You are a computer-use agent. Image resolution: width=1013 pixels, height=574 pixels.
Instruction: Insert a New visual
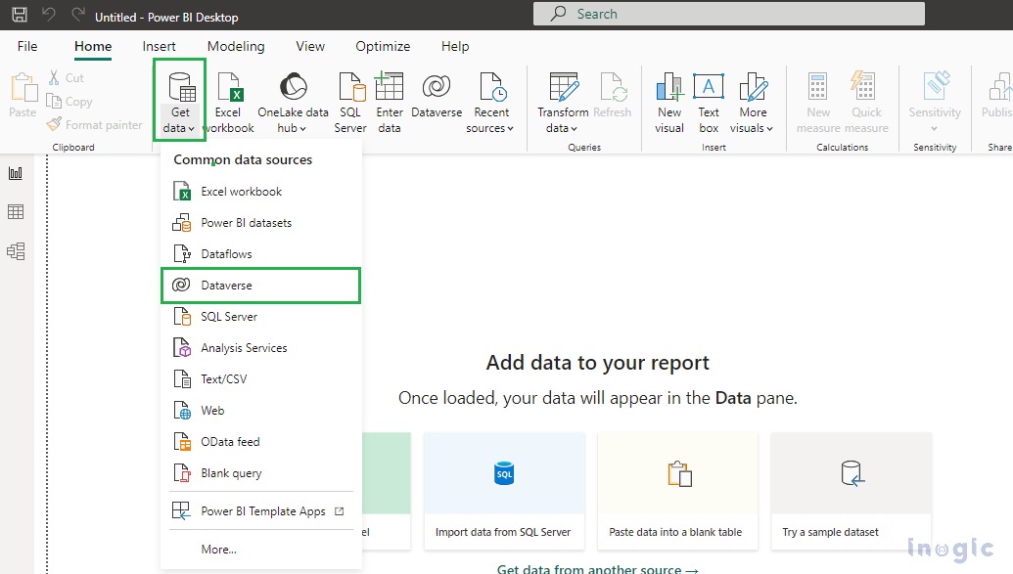pyautogui.click(x=668, y=98)
